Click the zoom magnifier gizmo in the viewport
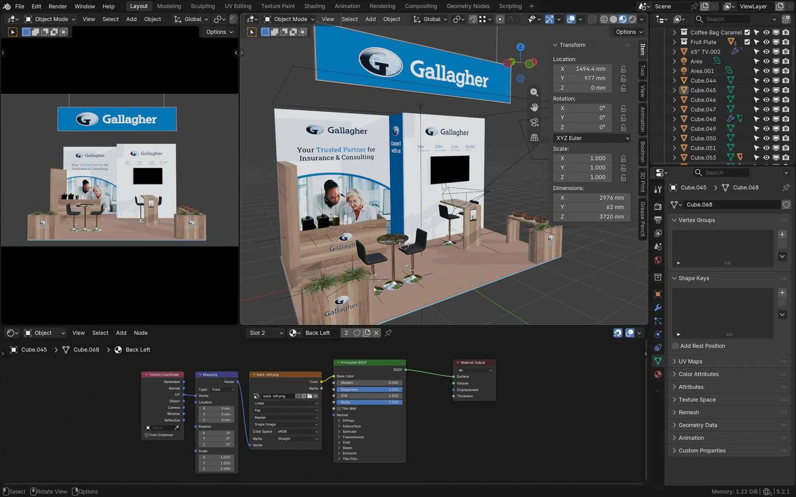The width and height of the screenshot is (796, 497). click(x=534, y=92)
